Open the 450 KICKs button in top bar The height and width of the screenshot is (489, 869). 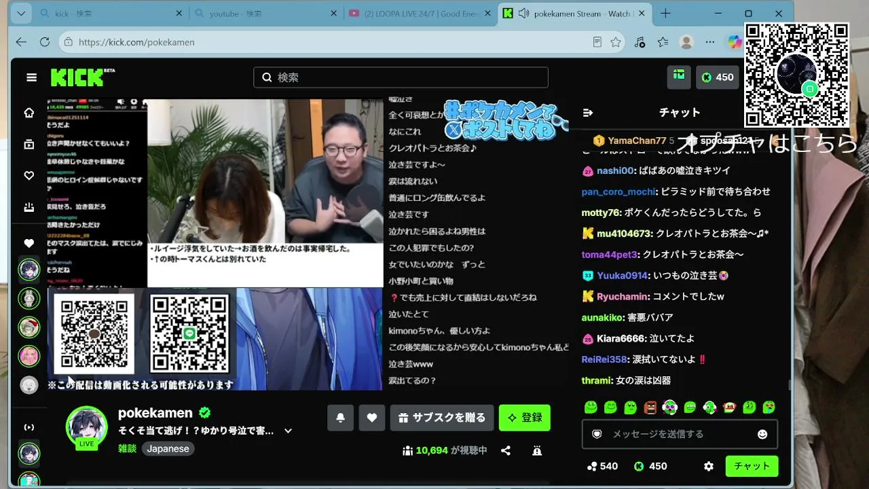[x=718, y=77]
